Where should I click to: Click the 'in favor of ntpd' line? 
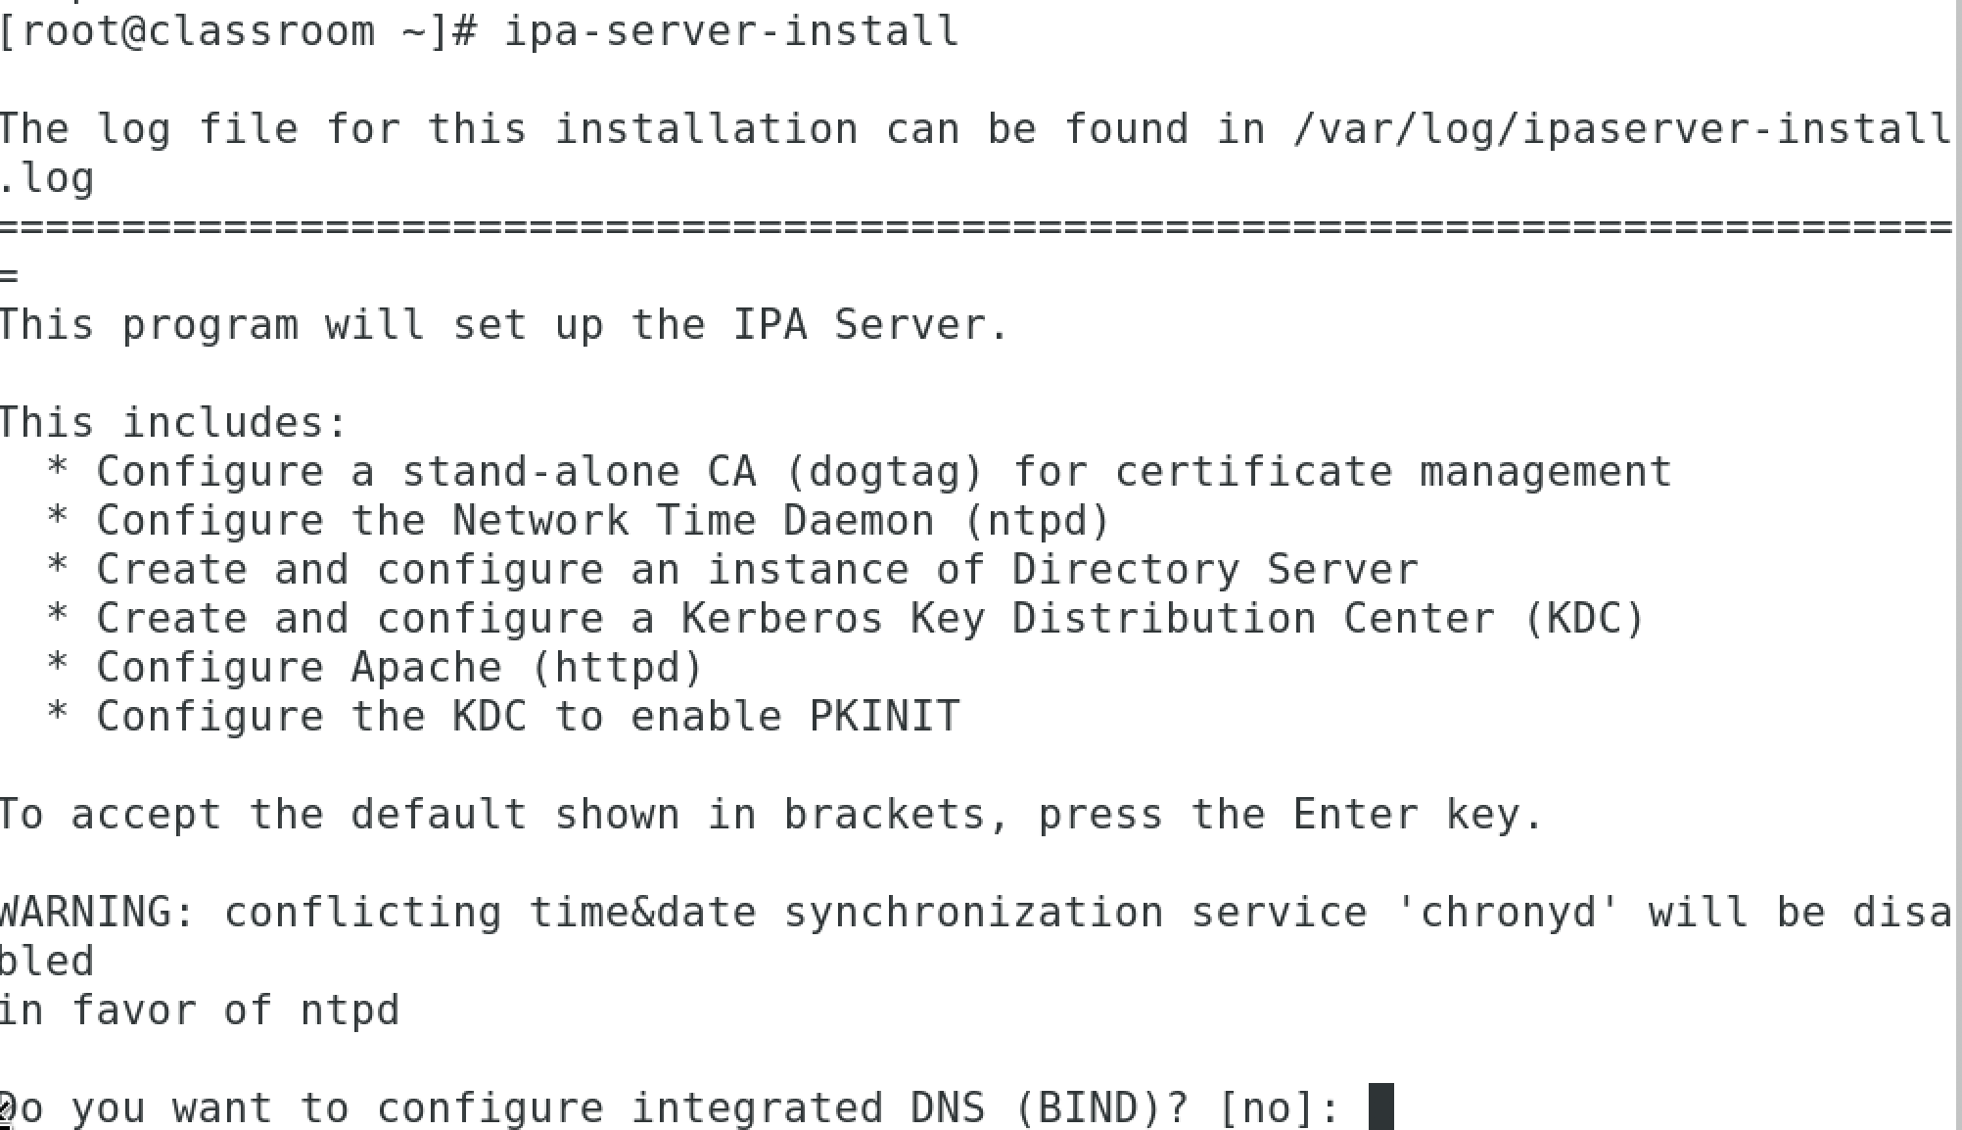(x=200, y=1011)
